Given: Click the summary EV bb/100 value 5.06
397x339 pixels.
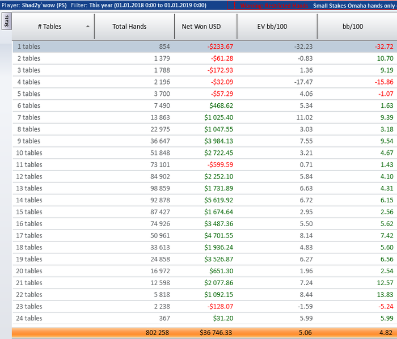Looking at the screenshot, I should [x=305, y=332].
